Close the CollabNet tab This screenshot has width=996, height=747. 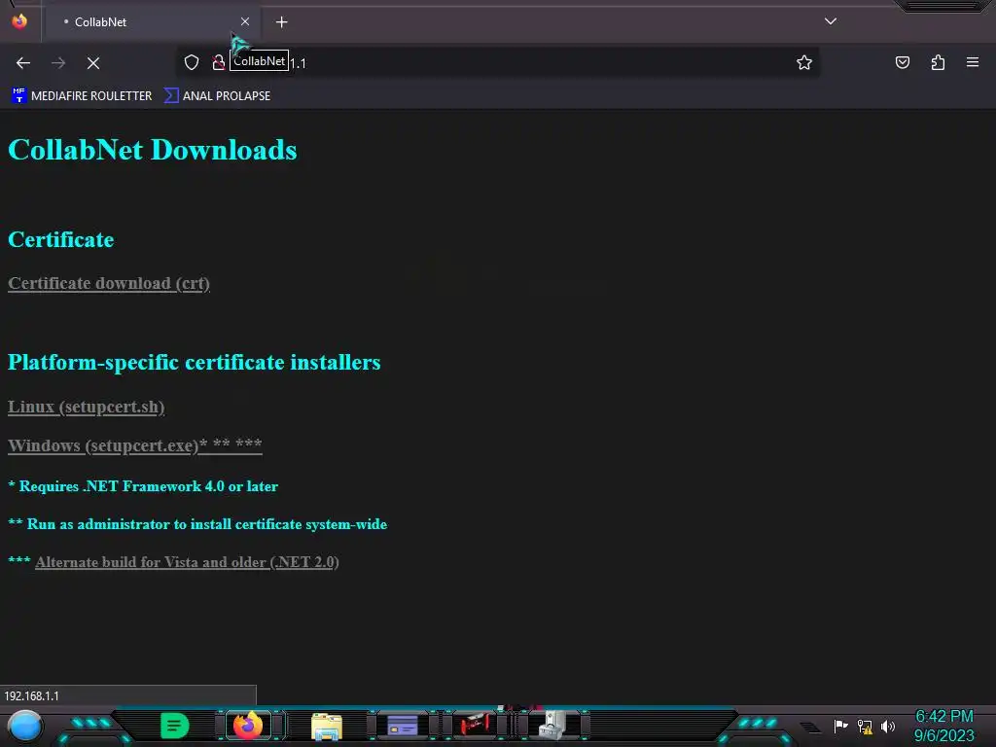(245, 21)
